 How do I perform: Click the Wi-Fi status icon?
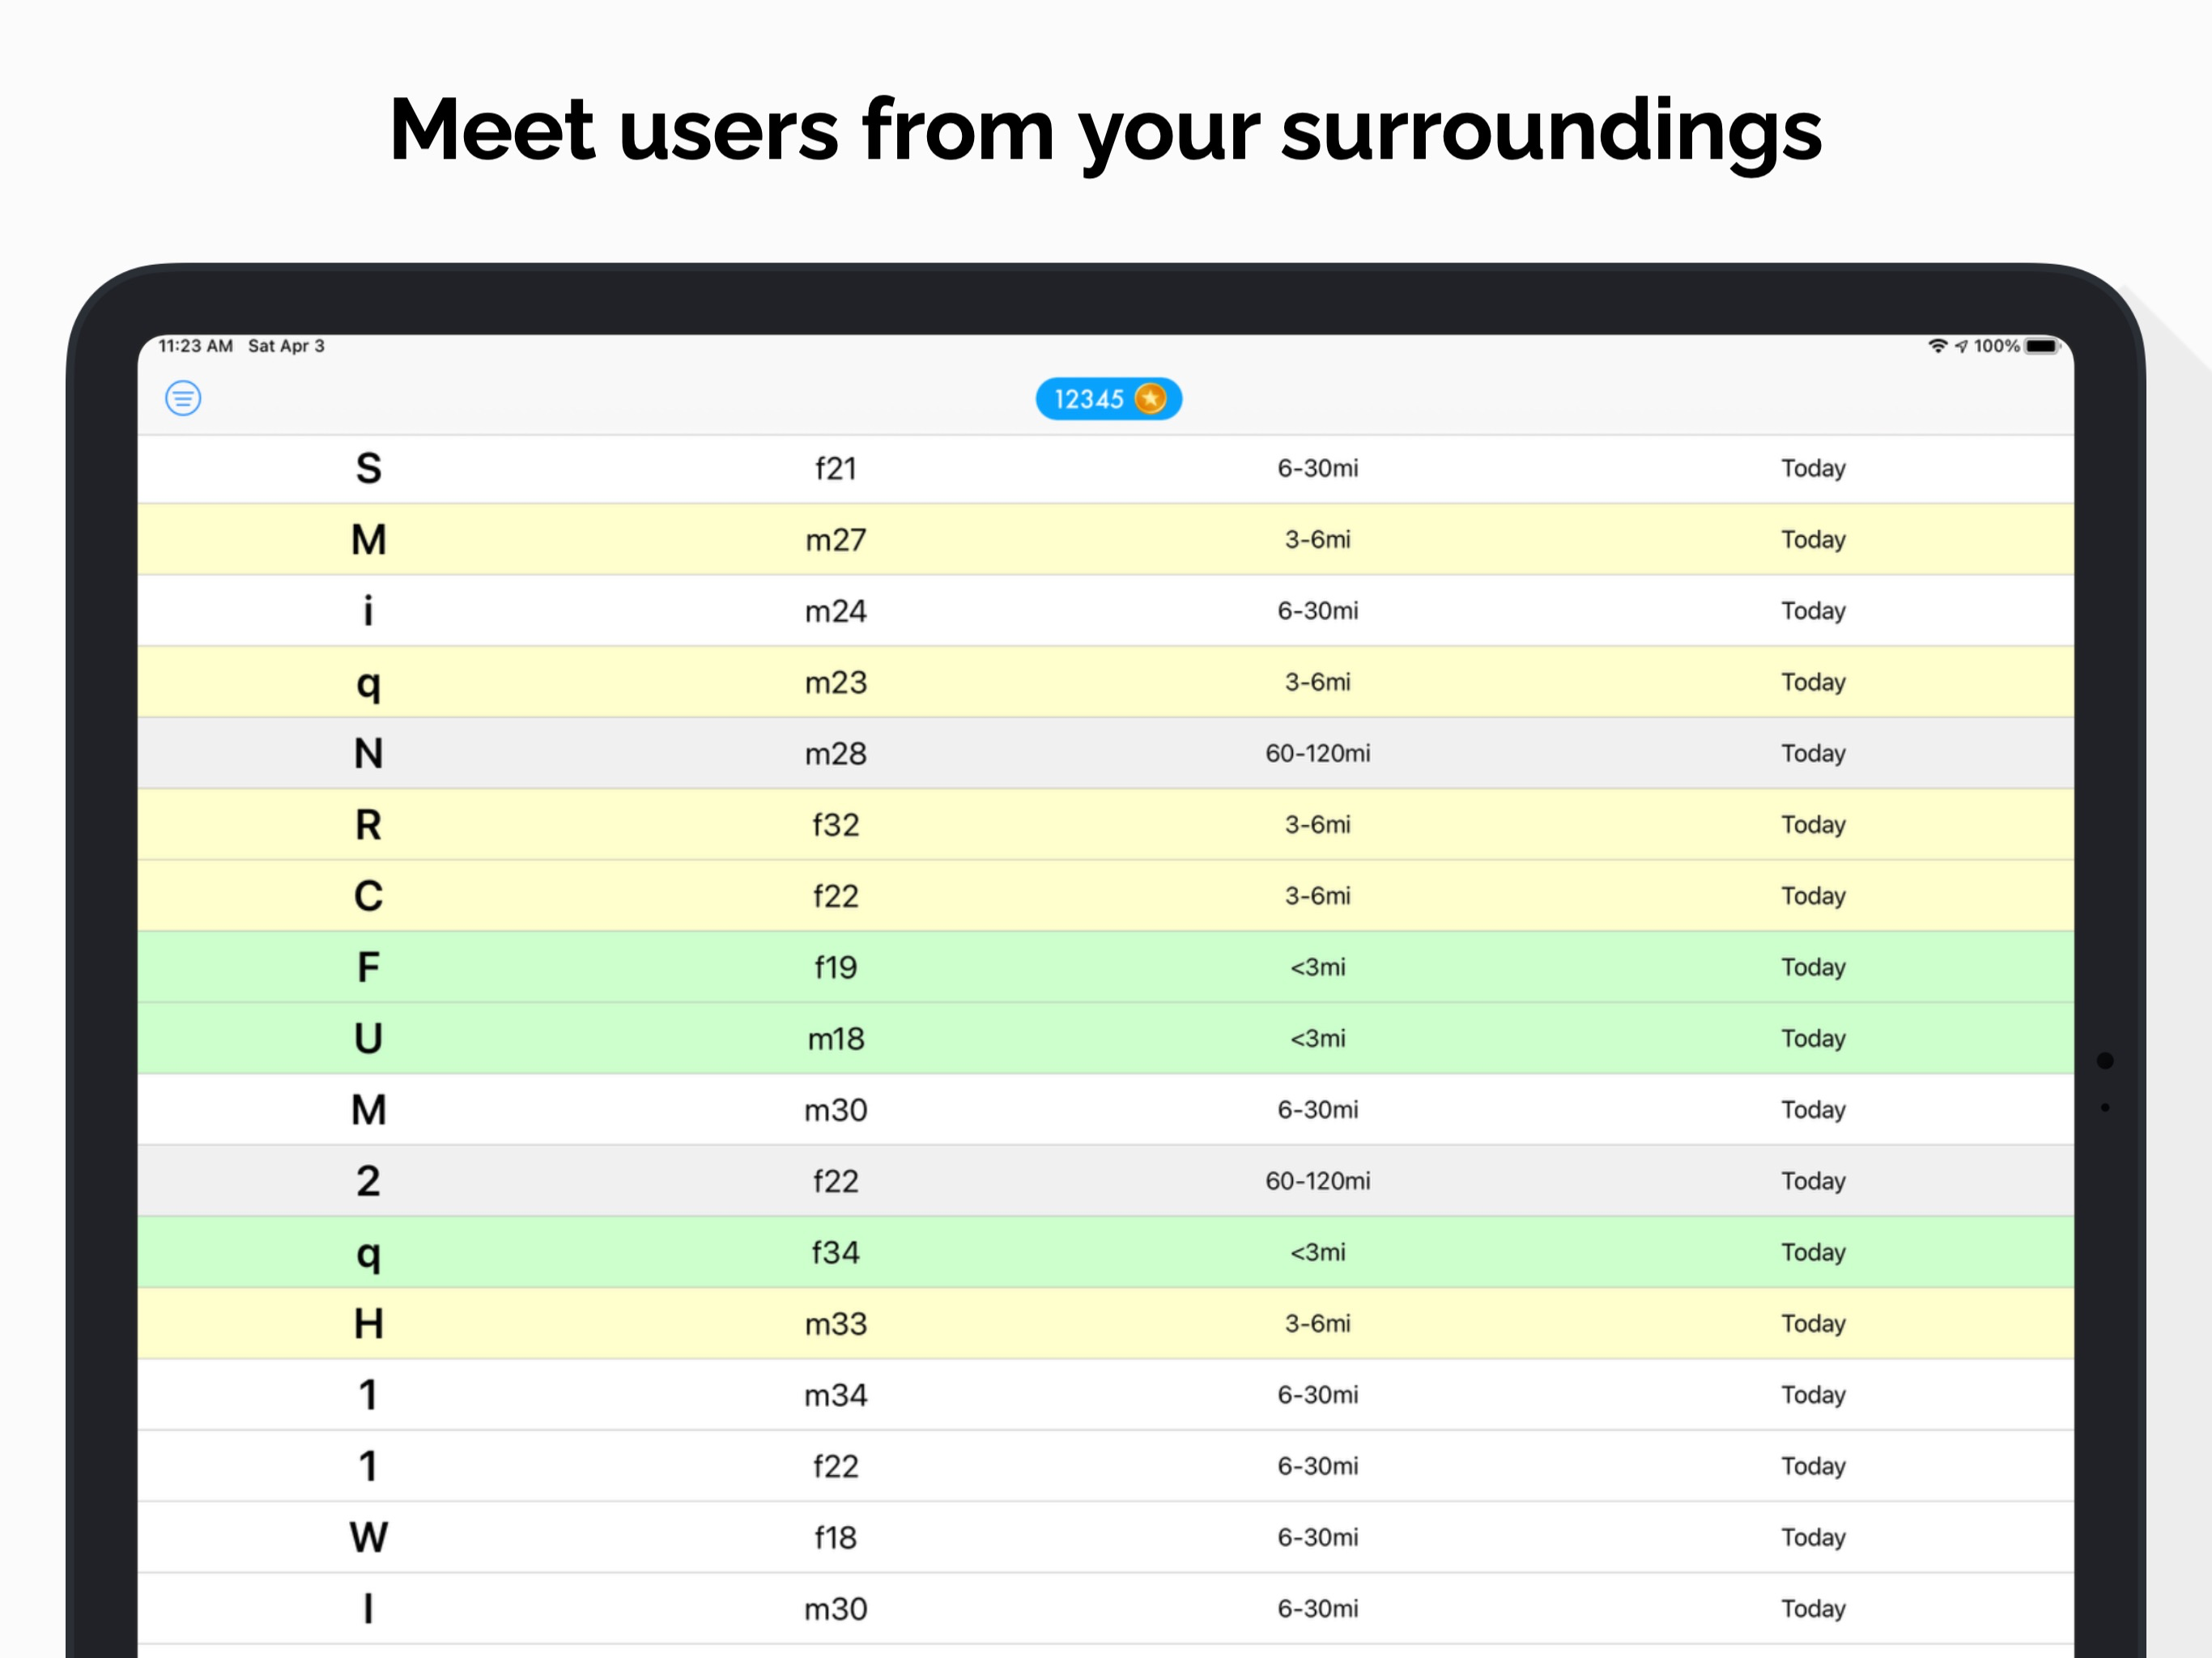tap(1938, 345)
